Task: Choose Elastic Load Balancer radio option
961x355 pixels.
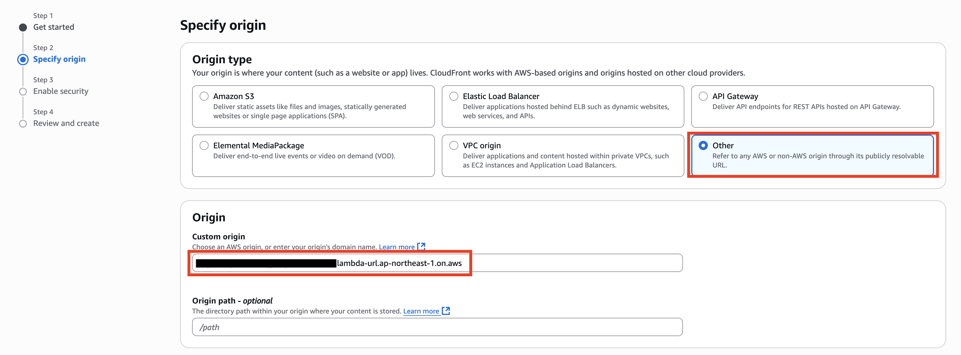Action: point(454,96)
